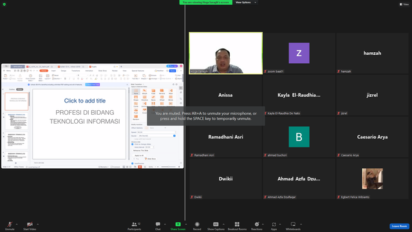Click Slide Show button in transition panel
This screenshot has height=232, width=412.
(150, 159)
